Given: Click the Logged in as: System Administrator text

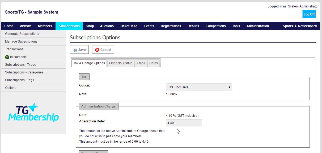Looking at the screenshot, I should coord(293,6).
